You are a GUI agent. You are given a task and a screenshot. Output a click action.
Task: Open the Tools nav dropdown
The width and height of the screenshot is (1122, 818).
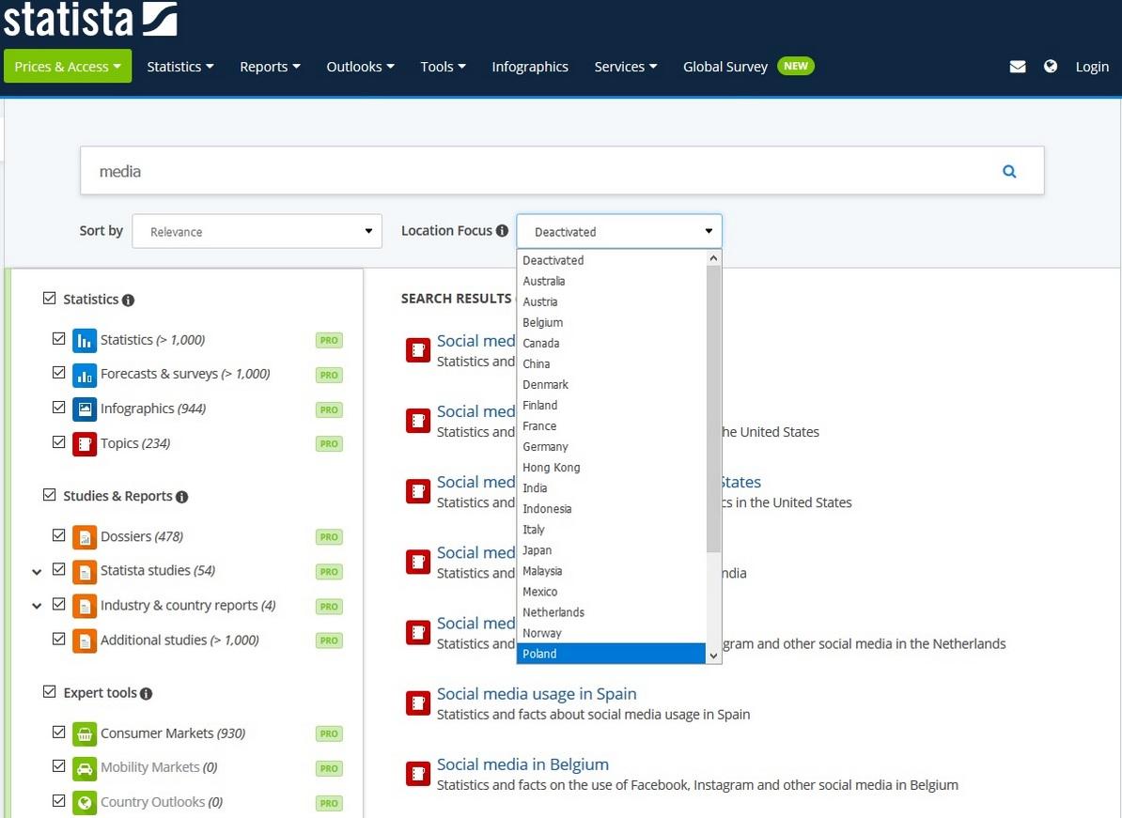[x=443, y=67]
